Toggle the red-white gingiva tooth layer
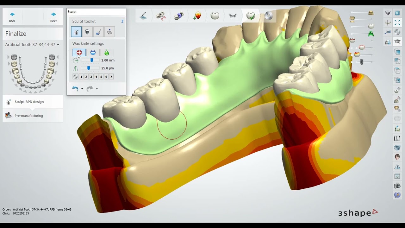The height and width of the screenshot is (228, 405). click(x=352, y=40)
